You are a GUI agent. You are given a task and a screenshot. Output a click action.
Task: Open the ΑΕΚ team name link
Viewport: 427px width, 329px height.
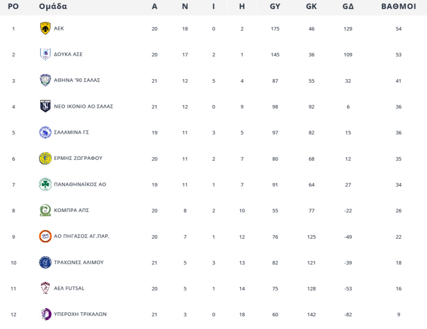59,28
